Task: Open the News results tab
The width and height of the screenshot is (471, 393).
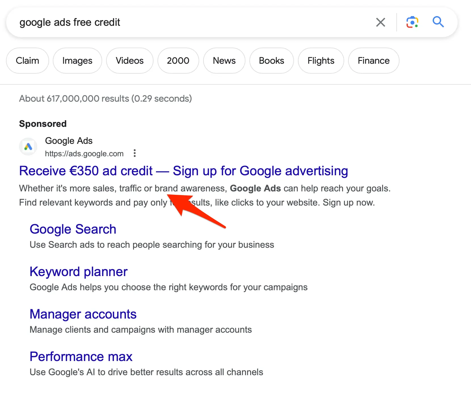Action: [224, 61]
